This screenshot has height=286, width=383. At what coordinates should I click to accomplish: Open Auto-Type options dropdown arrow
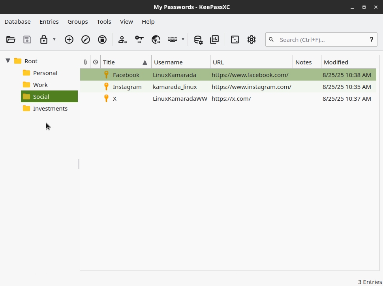tap(183, 40)
